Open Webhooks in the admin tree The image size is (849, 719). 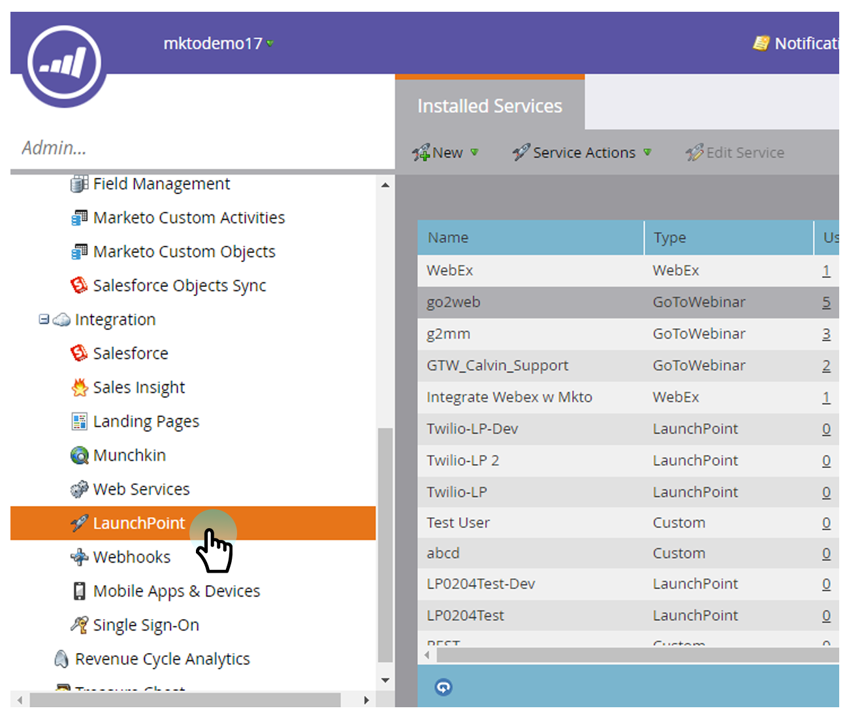131,558
